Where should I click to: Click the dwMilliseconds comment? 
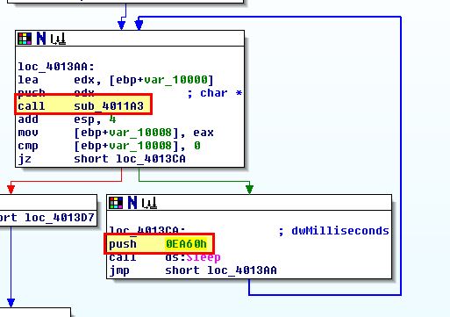340,231
